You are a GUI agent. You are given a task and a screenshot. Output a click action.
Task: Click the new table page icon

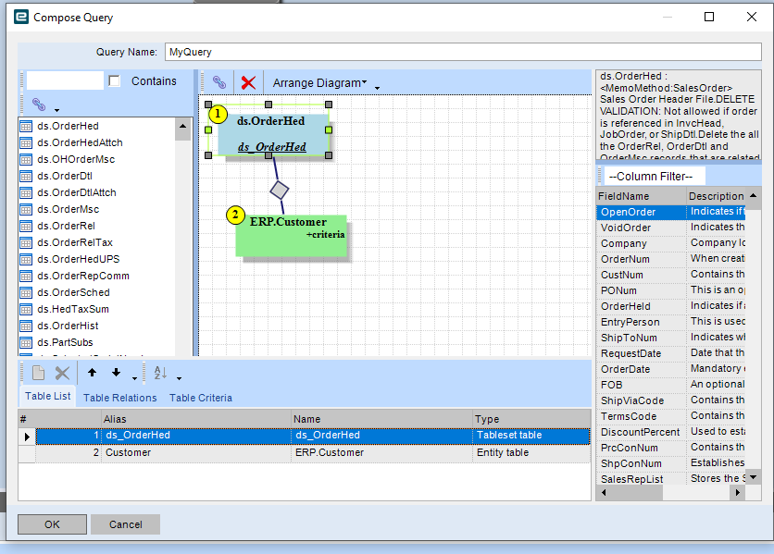pos(38,373)
